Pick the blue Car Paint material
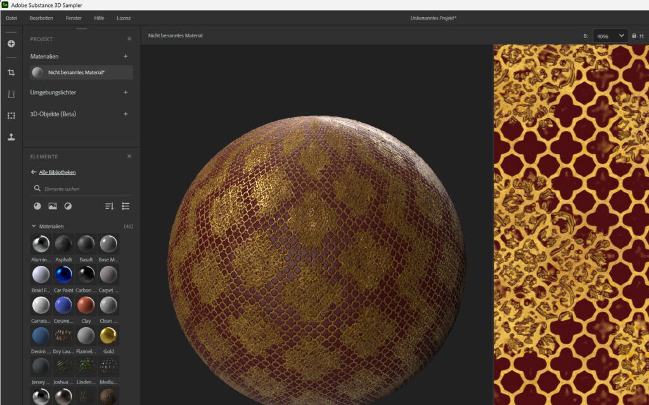Image resolution: width=649 pixels, height=405 pixels. coord(63,275)
